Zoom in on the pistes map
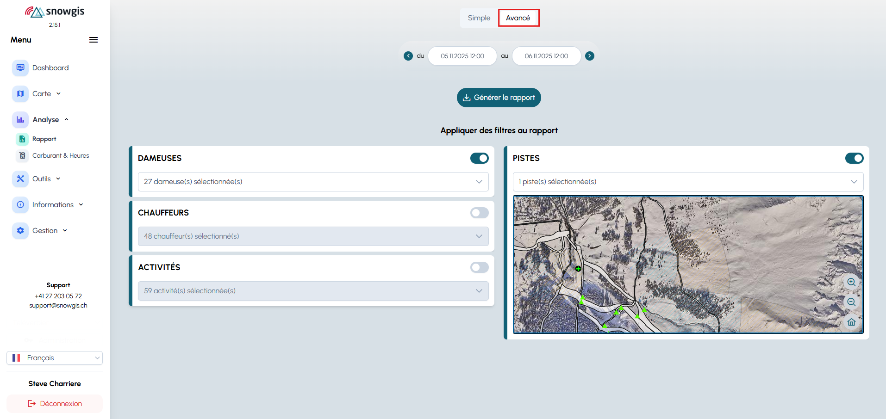The height and width of the screenshot is (419, 886). (851, 282)
